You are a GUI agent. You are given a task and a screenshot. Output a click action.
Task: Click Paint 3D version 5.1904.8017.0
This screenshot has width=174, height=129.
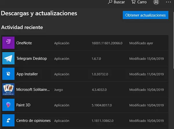coord(102,105)
